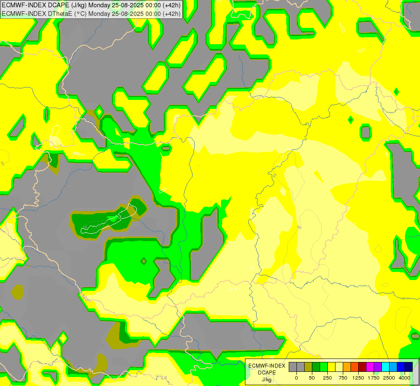Click the magenta legend swatch
The image size is (420, 386).
coord(370,367)
